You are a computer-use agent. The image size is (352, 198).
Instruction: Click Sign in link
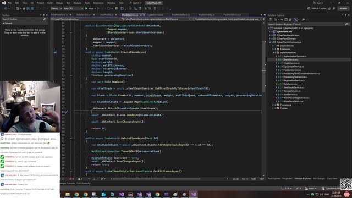tap(318, 3)
